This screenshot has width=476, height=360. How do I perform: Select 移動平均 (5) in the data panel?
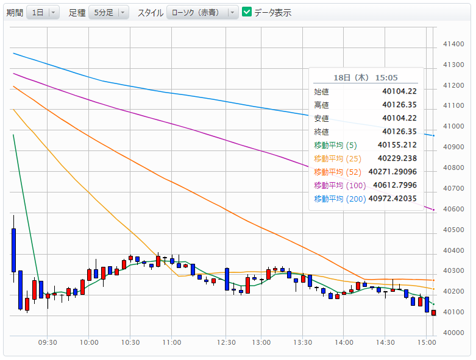tap(335, 145)
